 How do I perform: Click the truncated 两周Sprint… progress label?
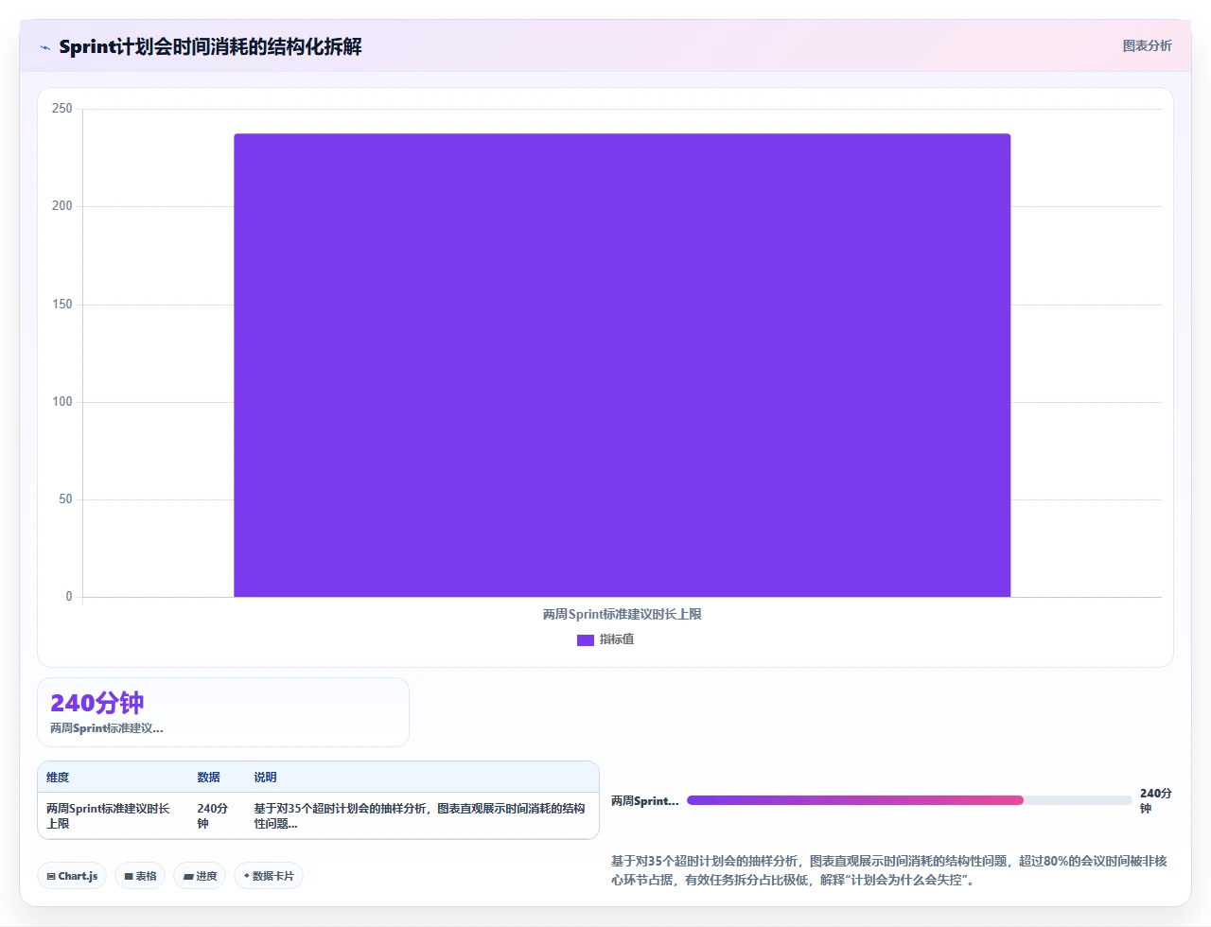644,800
